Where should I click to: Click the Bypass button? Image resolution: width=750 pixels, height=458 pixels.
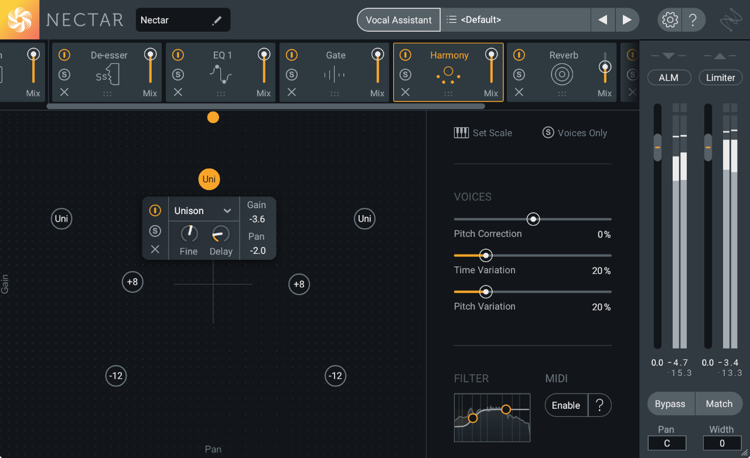point(670,404)
